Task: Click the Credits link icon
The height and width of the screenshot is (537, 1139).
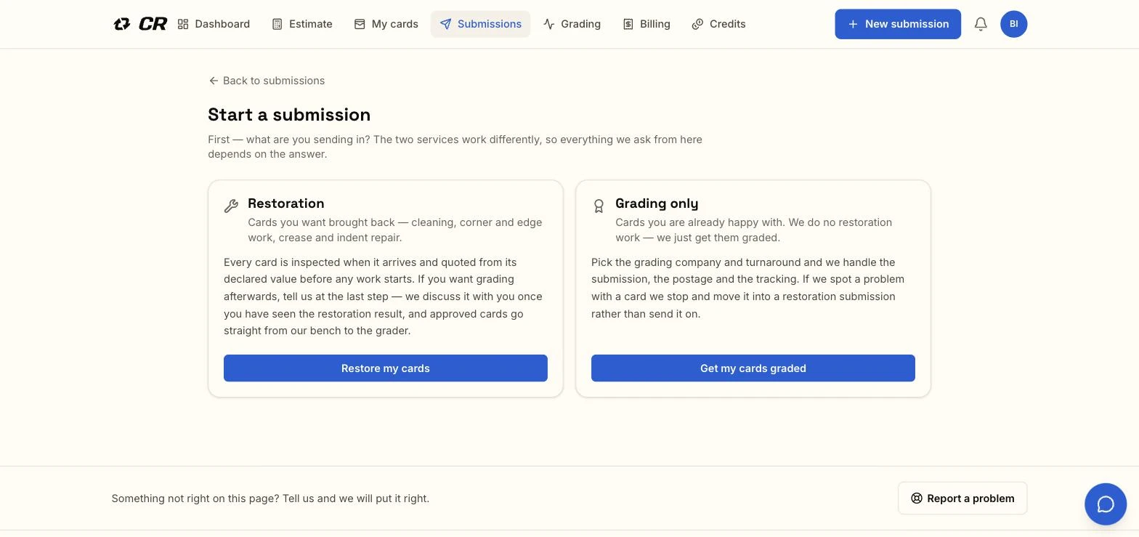Action: (x=697, y=24)
